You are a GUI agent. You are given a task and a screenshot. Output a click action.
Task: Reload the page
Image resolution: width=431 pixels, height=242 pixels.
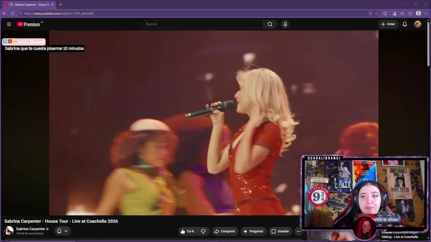(12, 13)
